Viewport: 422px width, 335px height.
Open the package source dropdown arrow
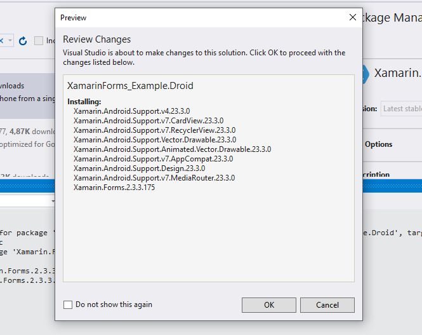pyautogui.click(x=10, y=41)
